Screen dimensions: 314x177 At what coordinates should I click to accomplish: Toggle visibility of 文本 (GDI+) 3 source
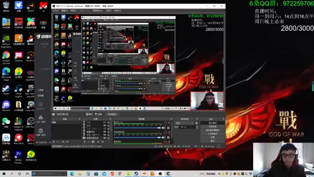(104, 129)
